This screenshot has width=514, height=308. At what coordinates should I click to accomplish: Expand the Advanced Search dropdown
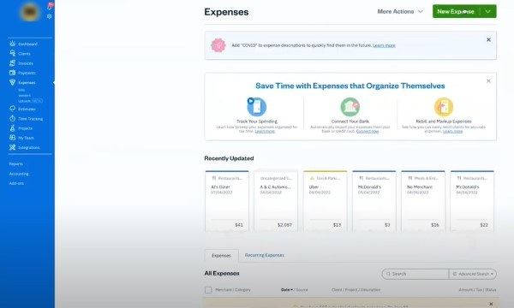click(x=473, y=274)
